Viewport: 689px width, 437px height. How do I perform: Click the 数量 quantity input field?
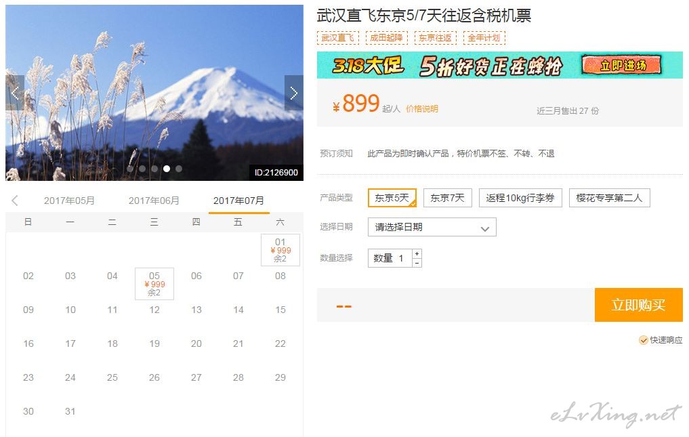click(390, 258)
